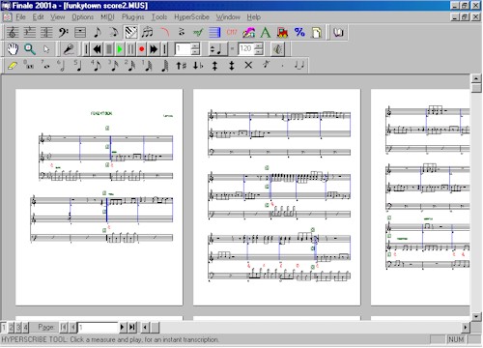Click the open book icon in toolbar
Screen dimensions: 483x348
338,32
